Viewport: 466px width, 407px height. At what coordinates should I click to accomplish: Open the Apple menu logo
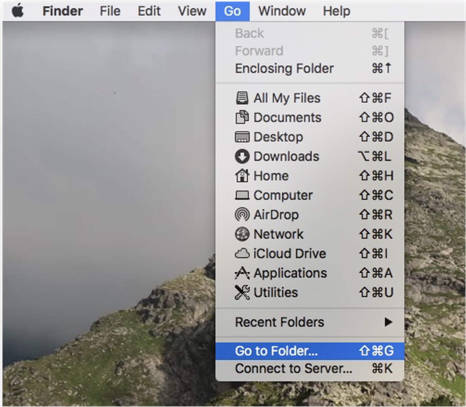[18, 11]
